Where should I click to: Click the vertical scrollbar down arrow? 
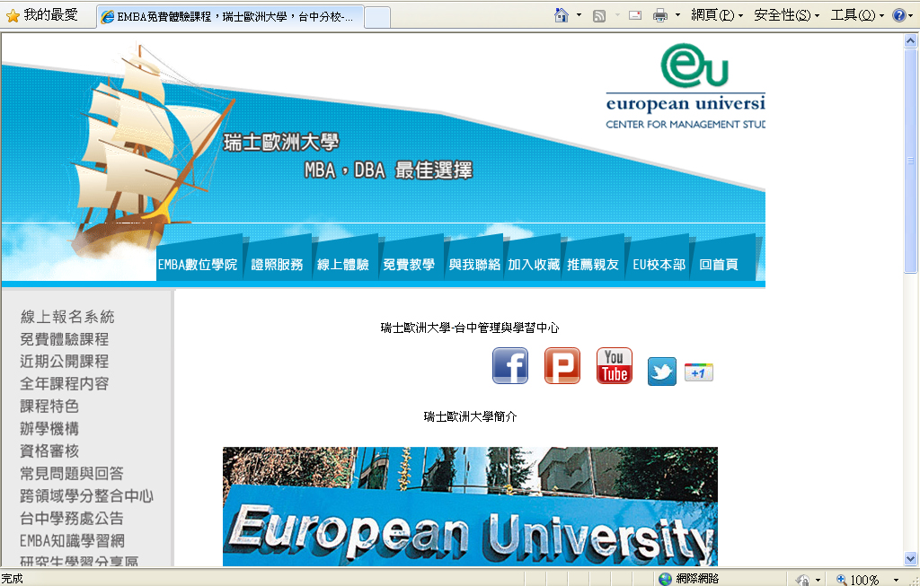(911, 558)
